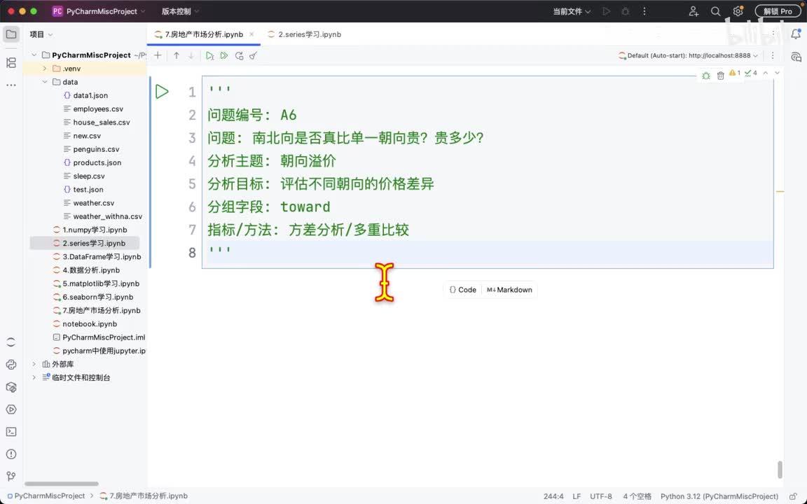Open 6.seaborn学习.ipynb notebook
Image resolution: width=807 pixels, height=504 pixels.
point(93,297)
